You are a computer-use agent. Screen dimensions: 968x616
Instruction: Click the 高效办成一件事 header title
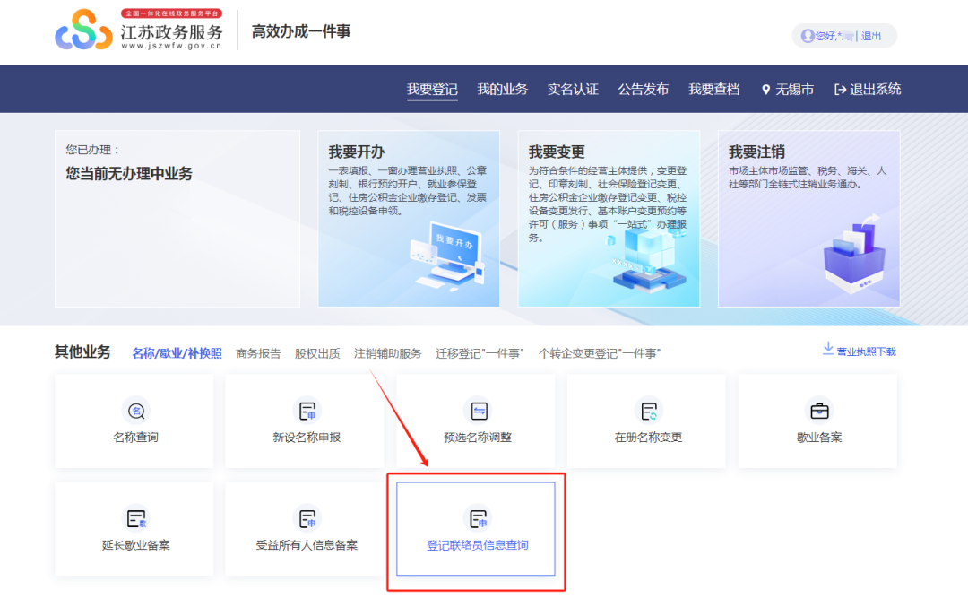tap(301, 30)
